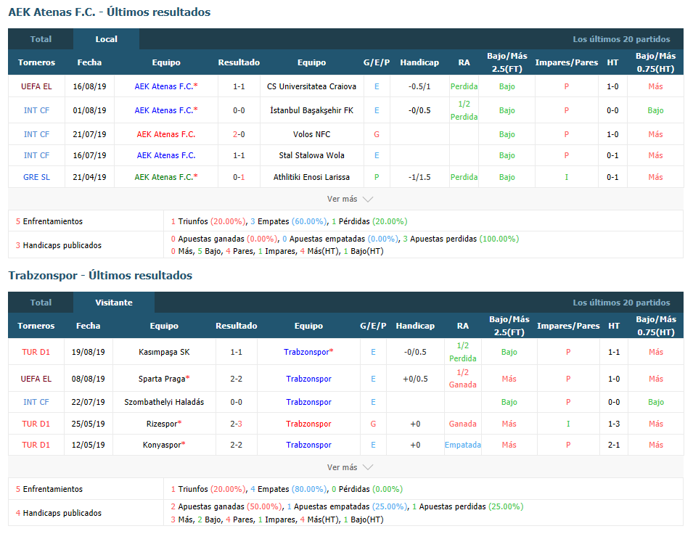Open TUR D1 tournament link dated 25/05/19
Image resolution: width=693 pixels, height=534 pixels.
click(x=36, y=424)
